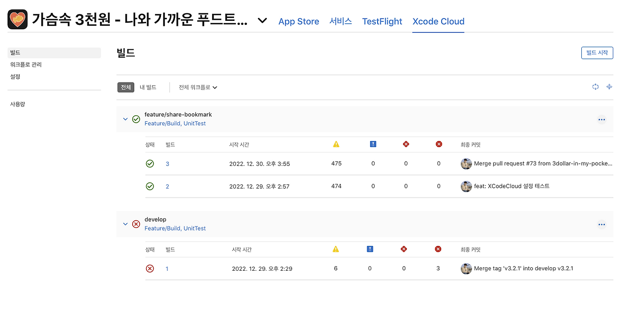Open build 1 link
Screen dimensions: 636x309
[167, 269]
